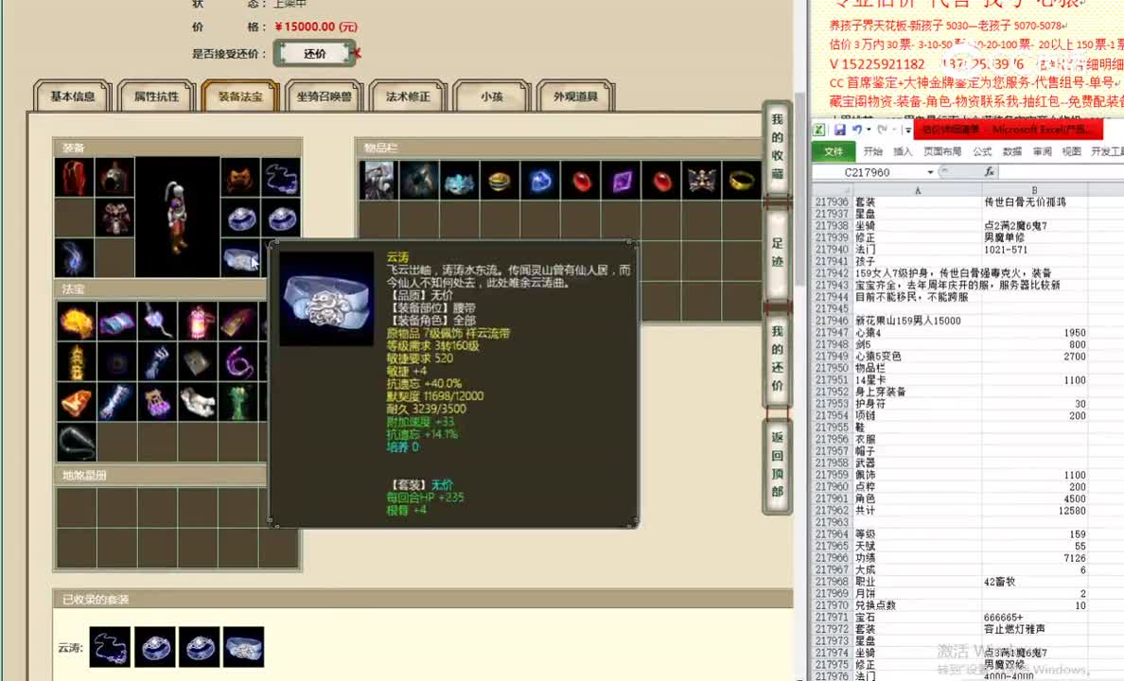Open the Excel 插入 ribbon tab
Image resolution: width=1124 pixels, height=681 pixels.
coord(904,151)
